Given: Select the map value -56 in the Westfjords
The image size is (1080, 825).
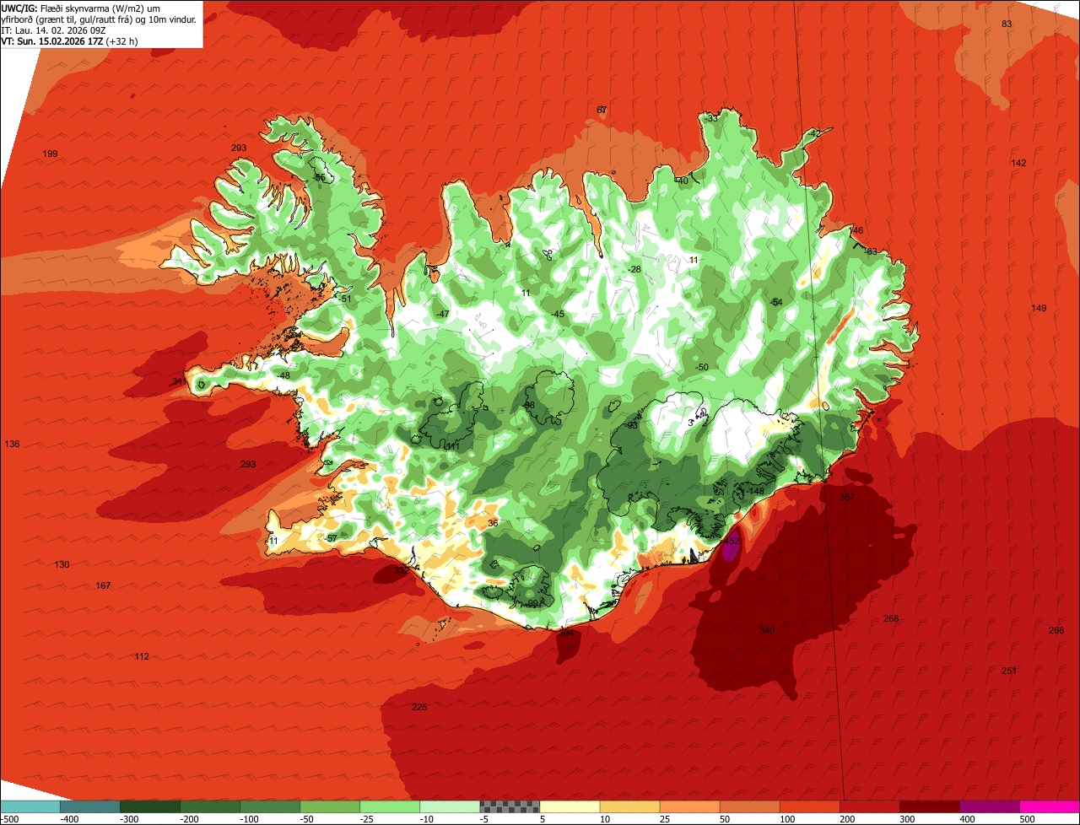Looking at the screenshot, I should tap(318, 178).
